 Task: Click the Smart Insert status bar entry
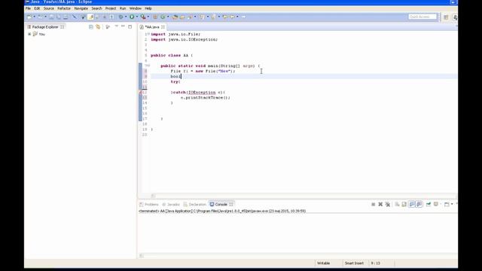pyautogui.click(x=354, y=263)
